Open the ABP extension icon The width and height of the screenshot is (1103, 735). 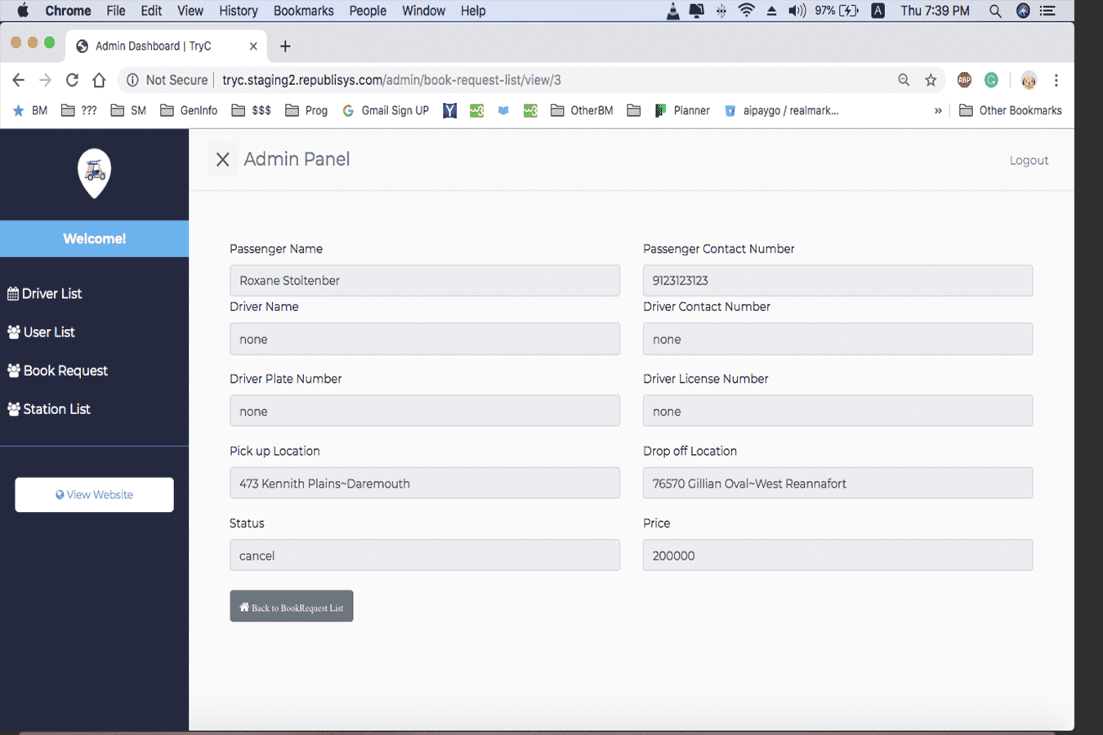pyautogui.click(x=964, y=80)
